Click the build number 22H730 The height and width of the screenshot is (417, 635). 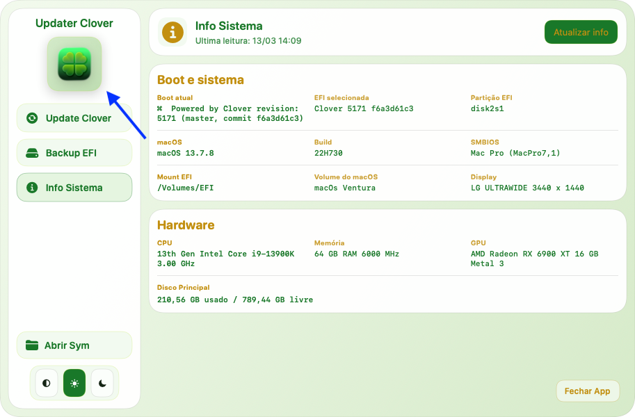328,153
